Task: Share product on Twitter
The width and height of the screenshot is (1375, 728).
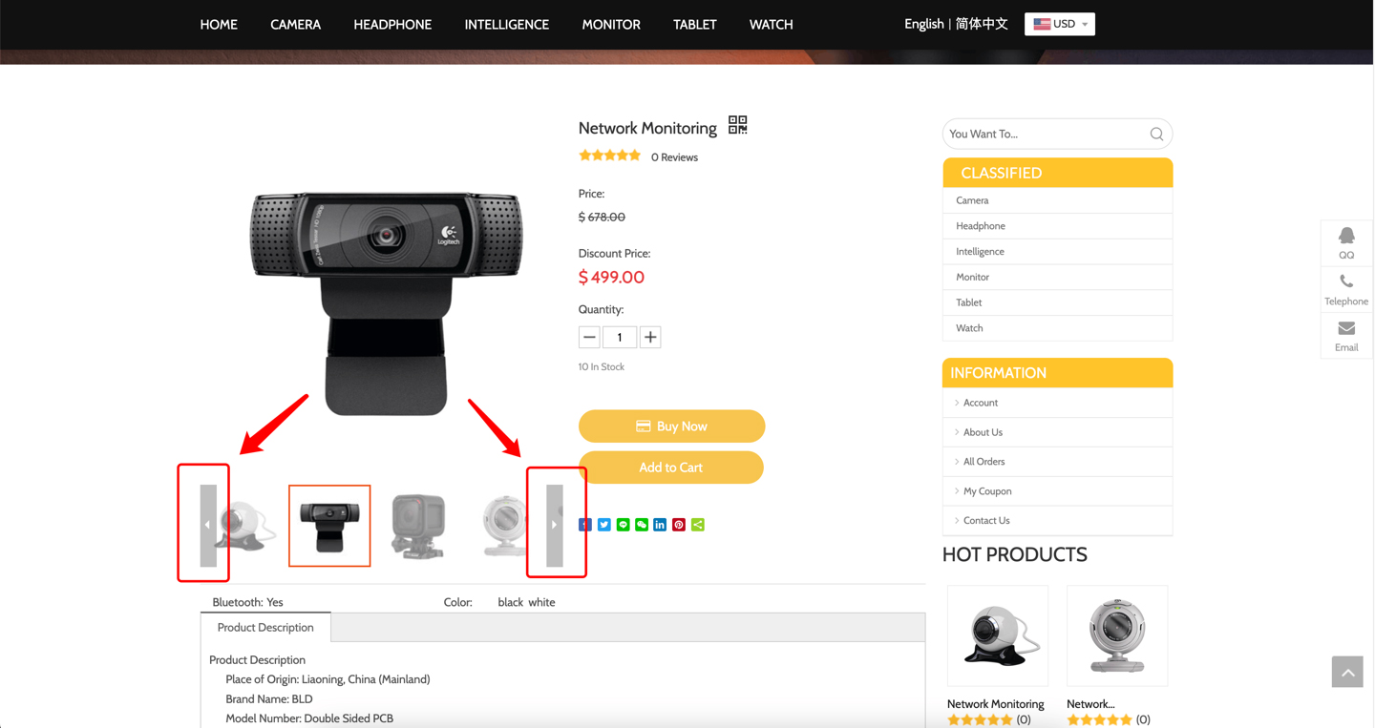Action: click(604, 525)
